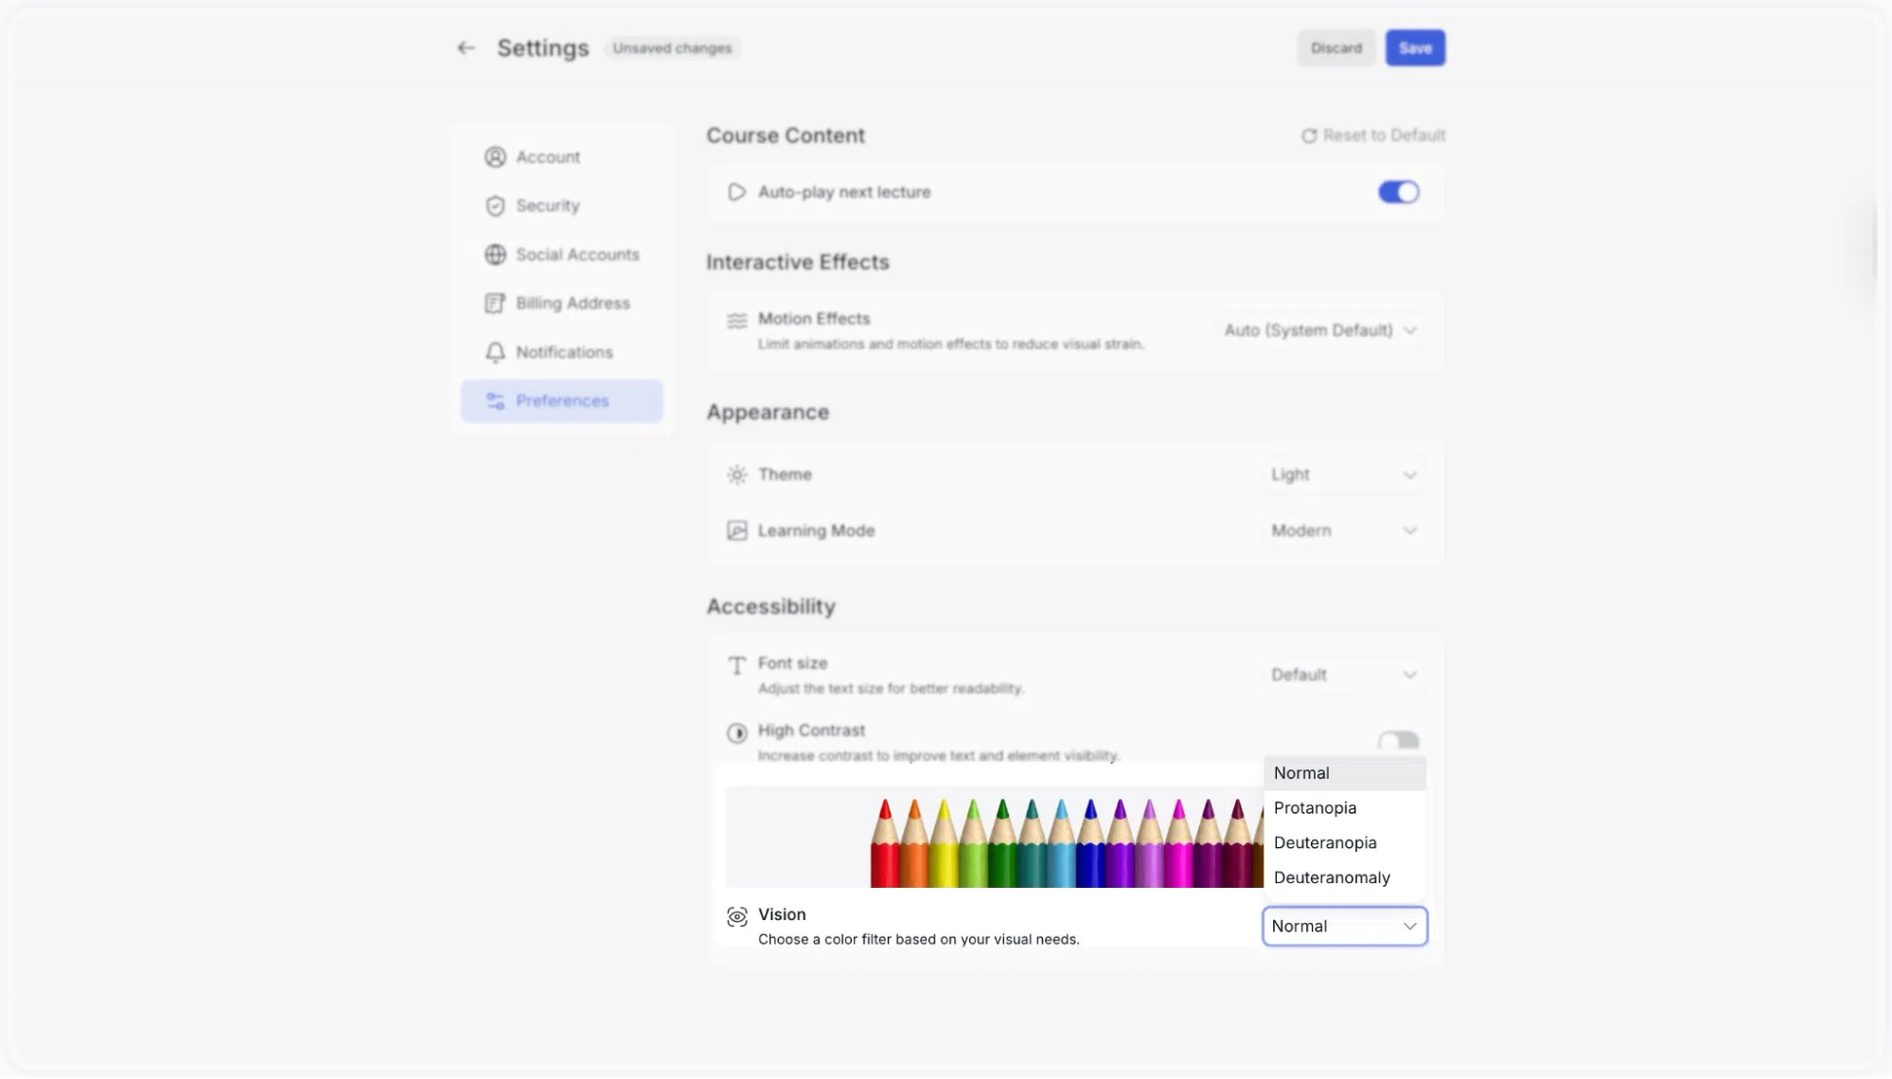Viewport: 1892px width, 1079px height.
Task: Collapse the Vision dropdown showing Normal
Action: coord(1344,927)
